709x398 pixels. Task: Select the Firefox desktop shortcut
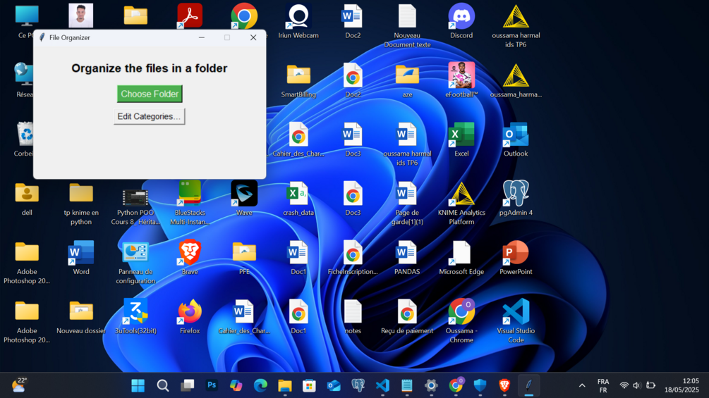pyautogui.click(x=190, y=317)
